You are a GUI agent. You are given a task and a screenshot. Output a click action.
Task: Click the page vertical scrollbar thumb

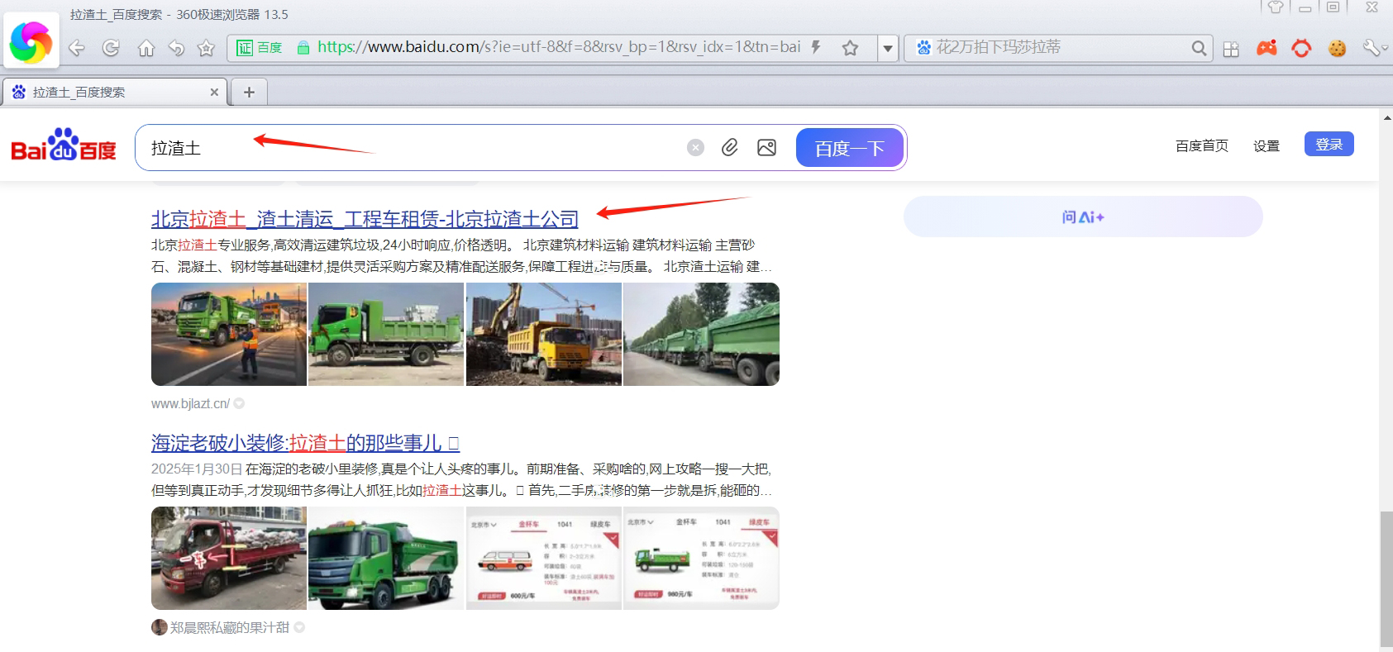pos(1386,578)
